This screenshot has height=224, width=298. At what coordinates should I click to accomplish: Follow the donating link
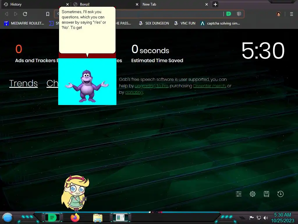click(134, 92)
